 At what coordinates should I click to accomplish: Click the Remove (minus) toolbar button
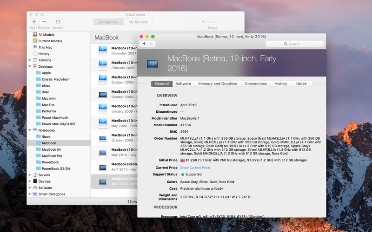coord(44,22)
